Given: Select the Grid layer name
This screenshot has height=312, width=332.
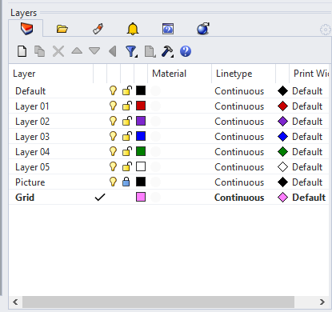Looking at the screenshot, I should (25, 198).
